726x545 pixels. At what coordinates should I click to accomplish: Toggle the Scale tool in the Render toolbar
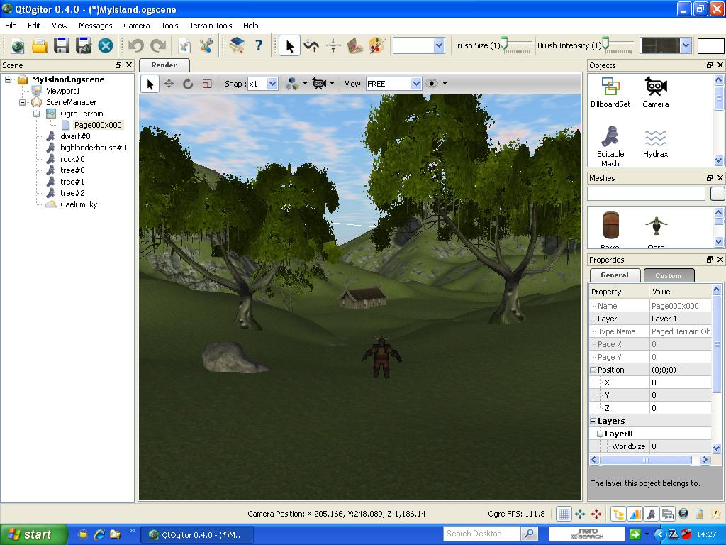coord(206,84)
